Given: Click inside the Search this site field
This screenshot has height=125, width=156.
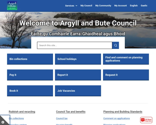Looking at the screenshot, I should [74, 45].
